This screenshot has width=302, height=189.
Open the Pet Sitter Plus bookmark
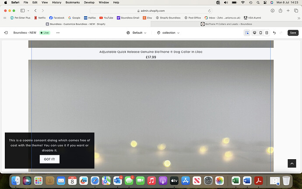point(20,18)
